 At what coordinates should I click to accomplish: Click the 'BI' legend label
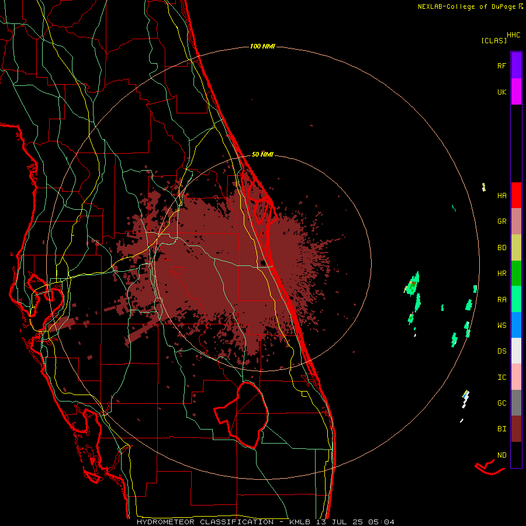pos(501,429)
